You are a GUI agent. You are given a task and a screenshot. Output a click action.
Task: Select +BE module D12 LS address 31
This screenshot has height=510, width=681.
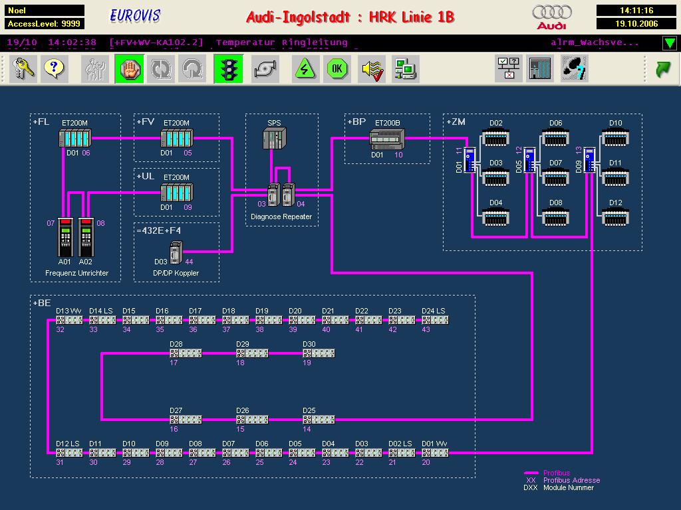pos(69,453)
